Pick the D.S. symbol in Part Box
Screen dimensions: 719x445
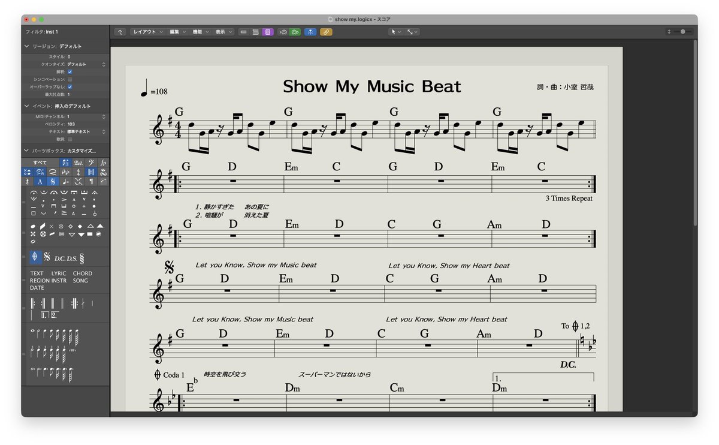(72, 258)
